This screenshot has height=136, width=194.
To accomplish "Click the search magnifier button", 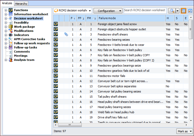I will pyautogui.click(x=172, y=11).
